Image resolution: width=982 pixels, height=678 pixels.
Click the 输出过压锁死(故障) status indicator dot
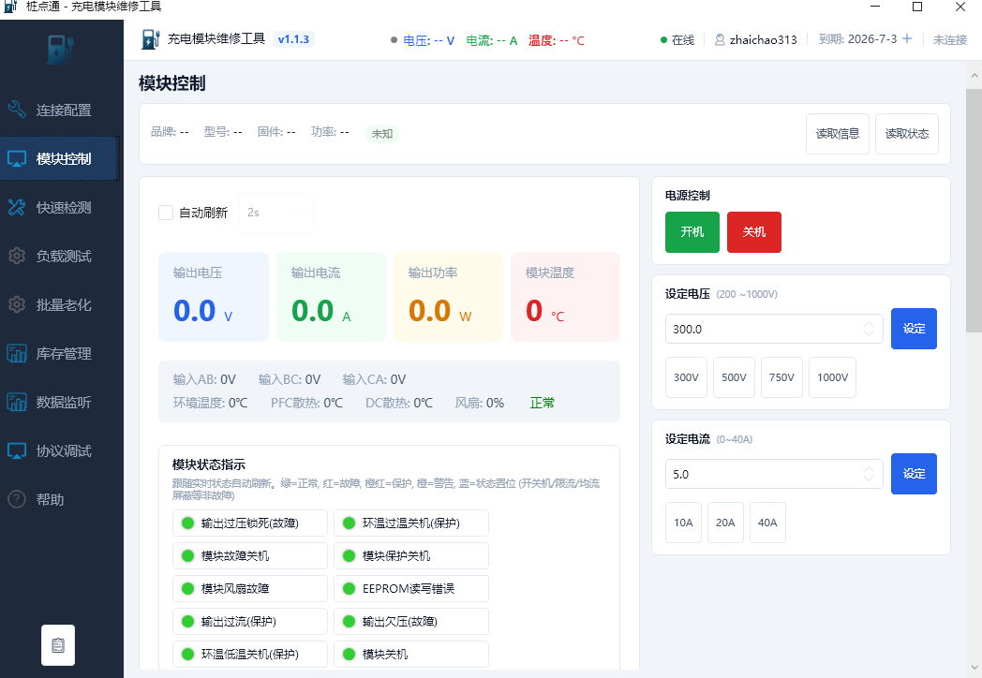tap(187, 523)
